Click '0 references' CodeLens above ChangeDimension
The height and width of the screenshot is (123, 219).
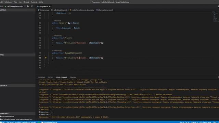[57, 51]
